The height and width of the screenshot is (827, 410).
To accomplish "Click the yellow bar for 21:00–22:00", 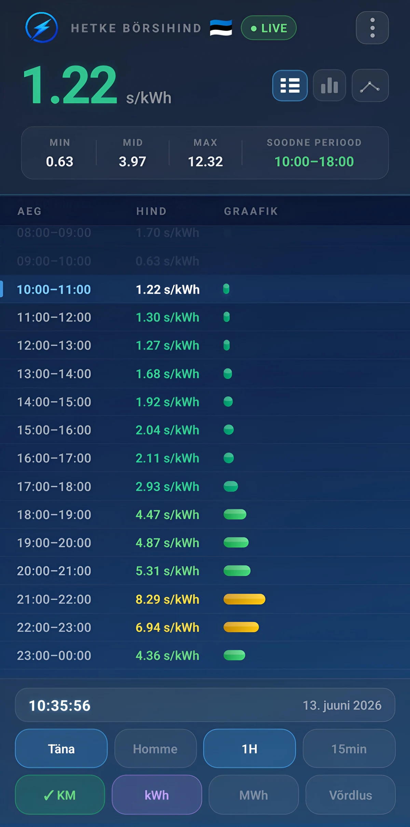I will (x=244, y=599).
